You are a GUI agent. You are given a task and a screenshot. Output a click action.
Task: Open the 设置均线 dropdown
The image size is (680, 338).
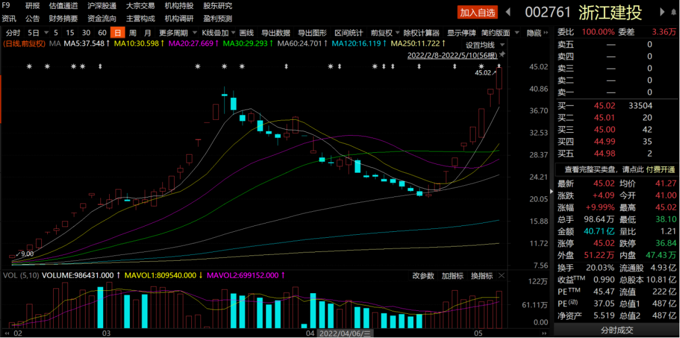click(x=484, y=45)
